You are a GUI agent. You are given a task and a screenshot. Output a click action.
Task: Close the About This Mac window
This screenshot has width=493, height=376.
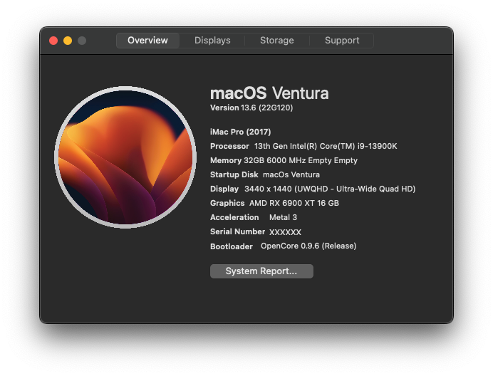pos(53,41)
